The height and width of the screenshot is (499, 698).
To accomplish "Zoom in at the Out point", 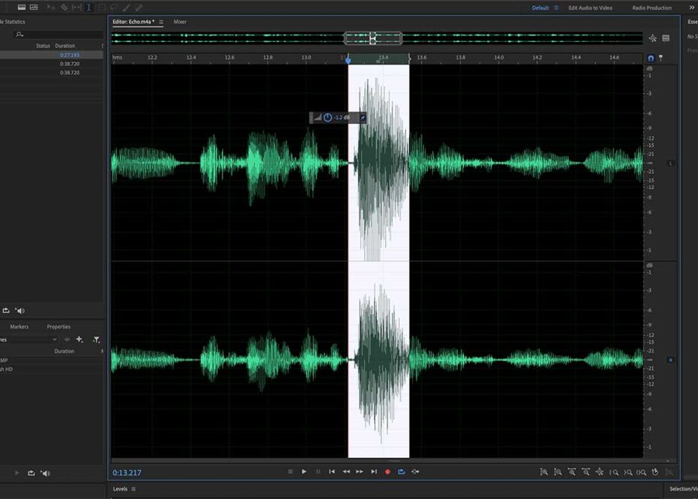I will coord(627,472).
